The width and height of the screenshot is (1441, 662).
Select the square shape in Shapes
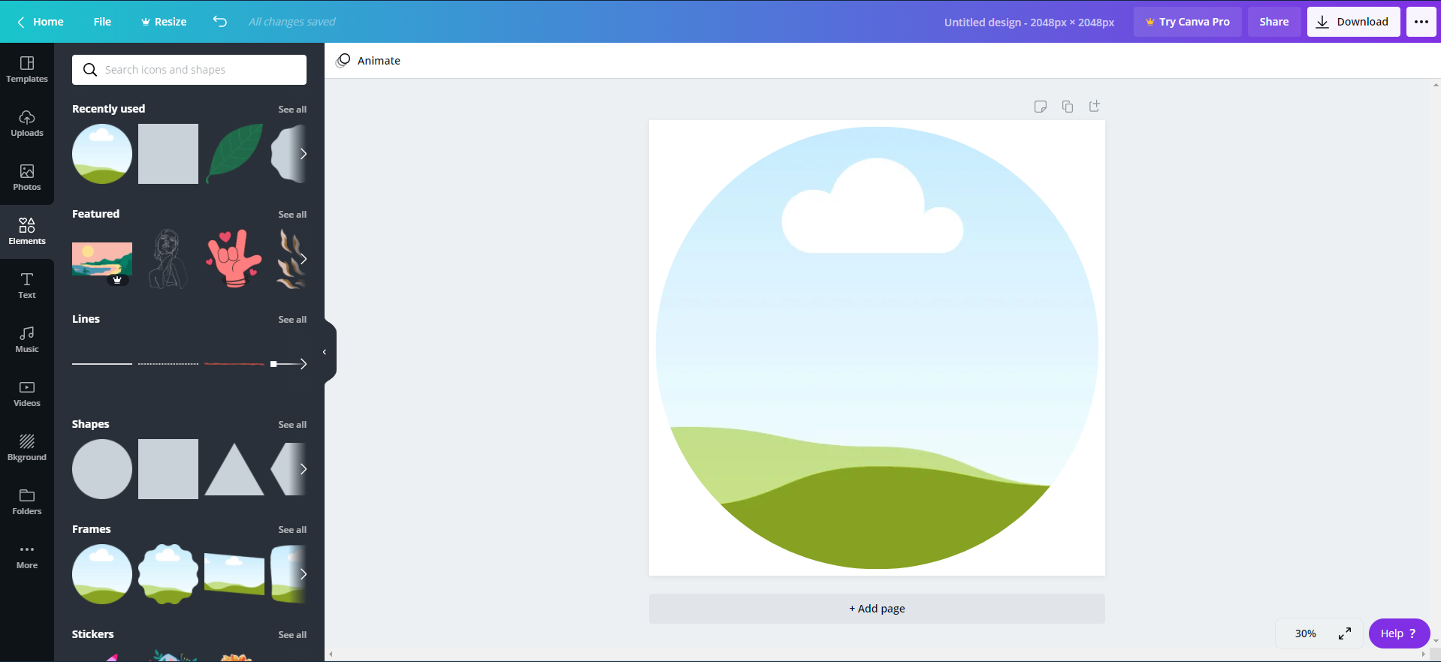(x=168, y=469)
